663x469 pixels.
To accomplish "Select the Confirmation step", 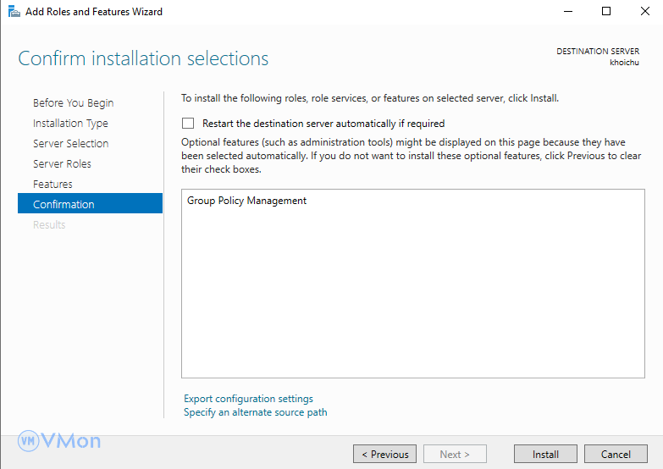I will pos(64,205).
